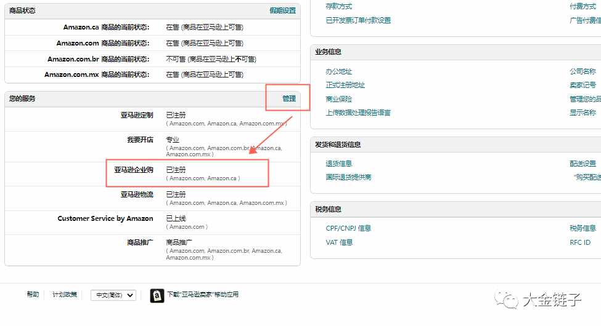Open the 配送设置 link

pos(583,164)
